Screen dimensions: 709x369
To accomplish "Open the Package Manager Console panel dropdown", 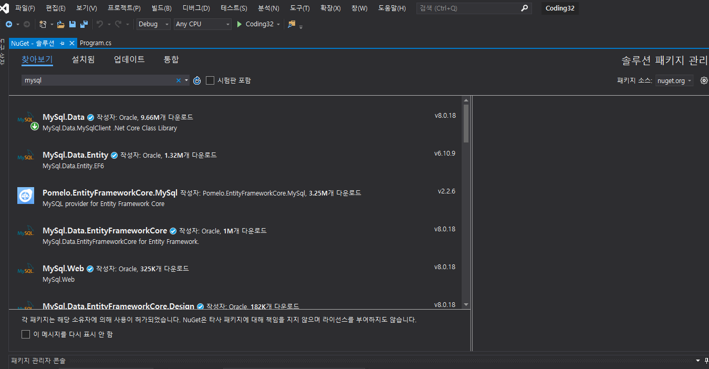I will pyautogui.click(x=698, y=361).
